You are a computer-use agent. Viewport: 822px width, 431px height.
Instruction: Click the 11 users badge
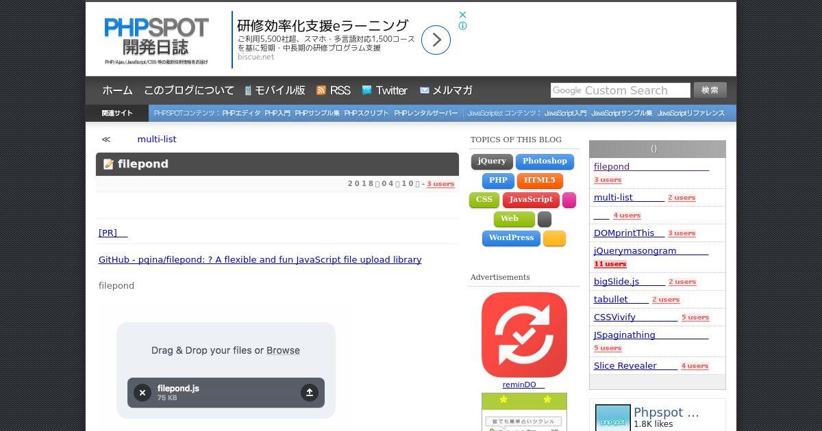(610, 263)
